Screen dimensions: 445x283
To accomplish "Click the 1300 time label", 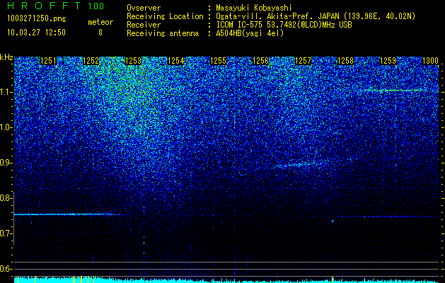I will 430,61.
